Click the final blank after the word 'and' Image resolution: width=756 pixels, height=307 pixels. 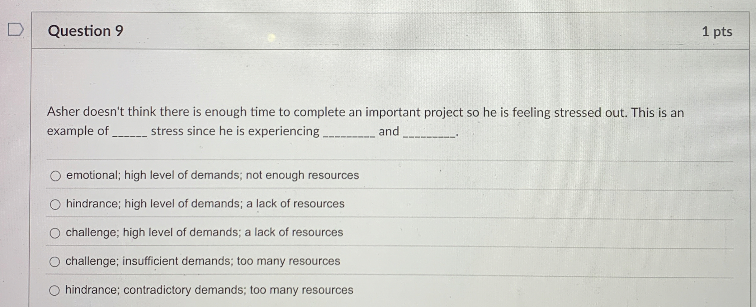click(x=429, y=134)
